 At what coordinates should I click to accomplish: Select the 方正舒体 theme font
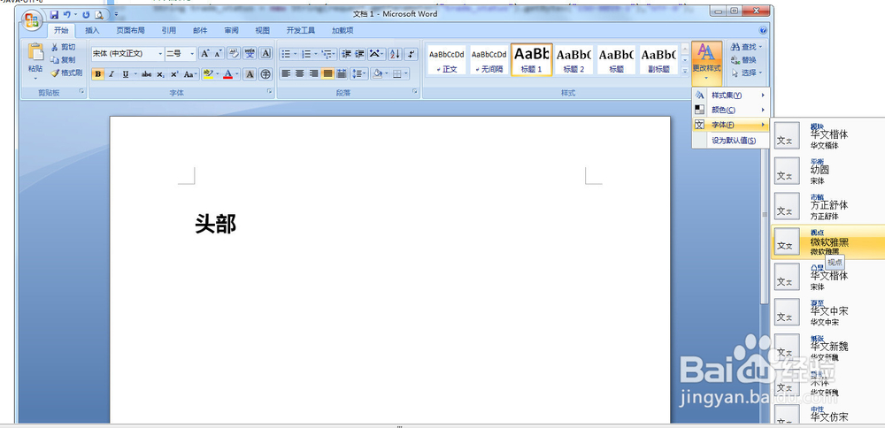828,206
